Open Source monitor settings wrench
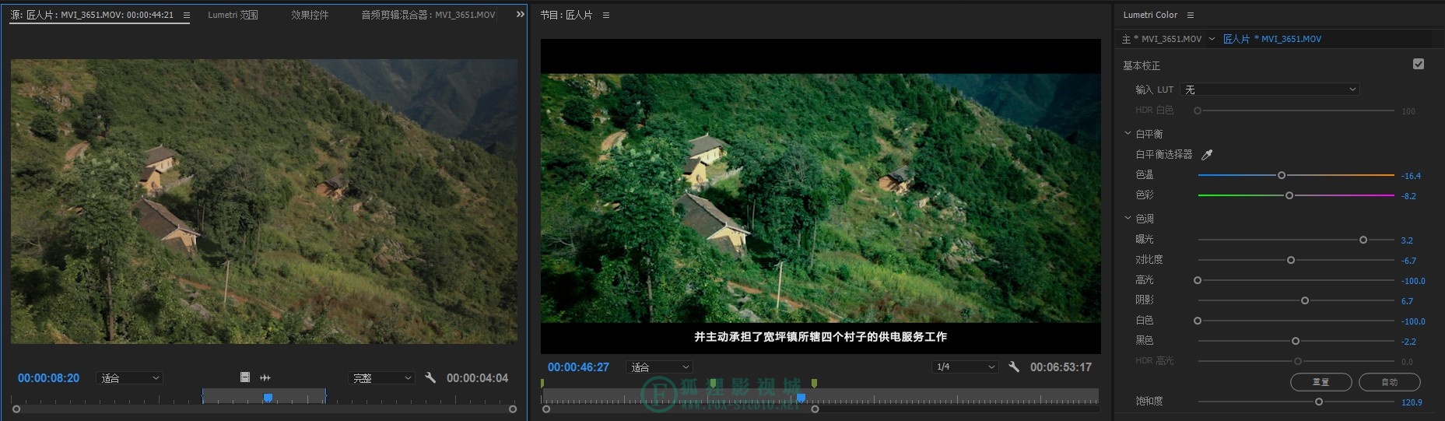This screenshot has height=421, width=1445. tap(430, 377)
